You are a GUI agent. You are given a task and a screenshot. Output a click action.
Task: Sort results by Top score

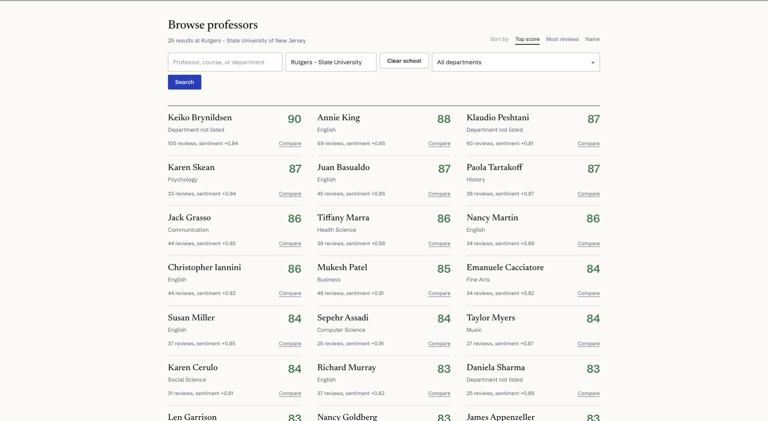pyautogui.click(x=527, y=39)
